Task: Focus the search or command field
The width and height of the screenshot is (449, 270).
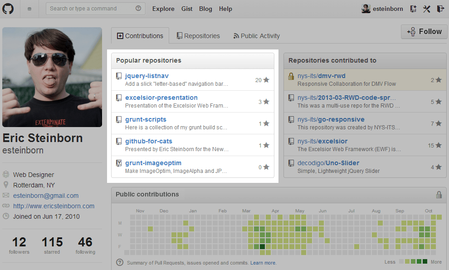Action: click(x=91, y=9)
